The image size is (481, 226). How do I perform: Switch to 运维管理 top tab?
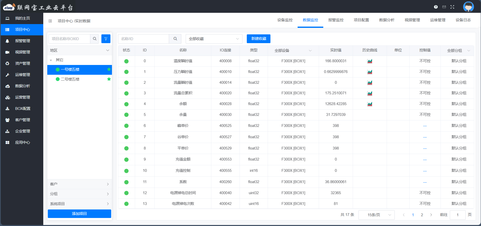pos(438,20)
